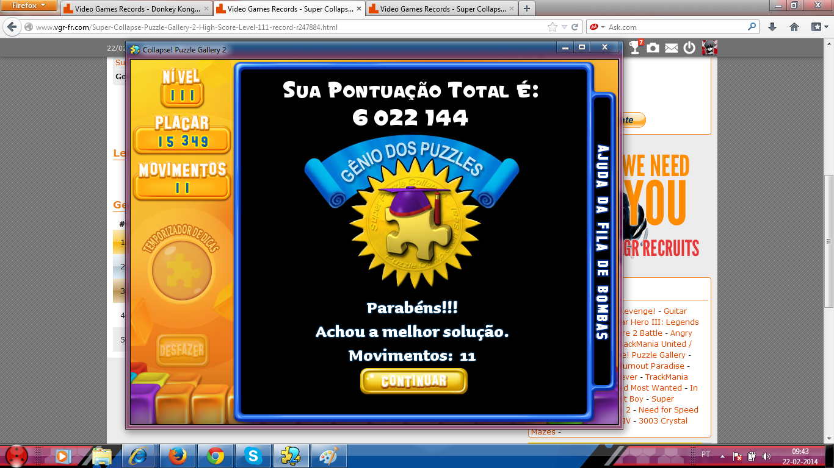The image size is (834, 468).
Task: Open the Firefox downloads arrow
Action: point(772,27)
